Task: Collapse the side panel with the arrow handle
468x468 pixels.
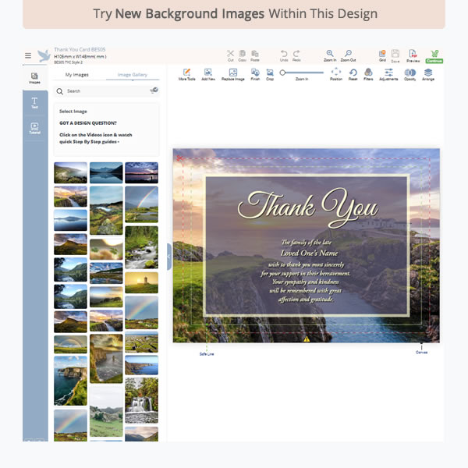Action: click(x=169, y=257)
